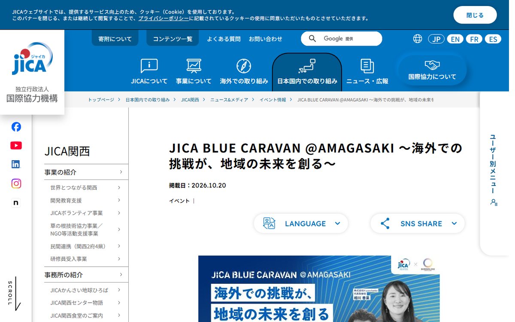Click the イベント category tag
This screenshot has width=515, height=322.
point(179,200)
